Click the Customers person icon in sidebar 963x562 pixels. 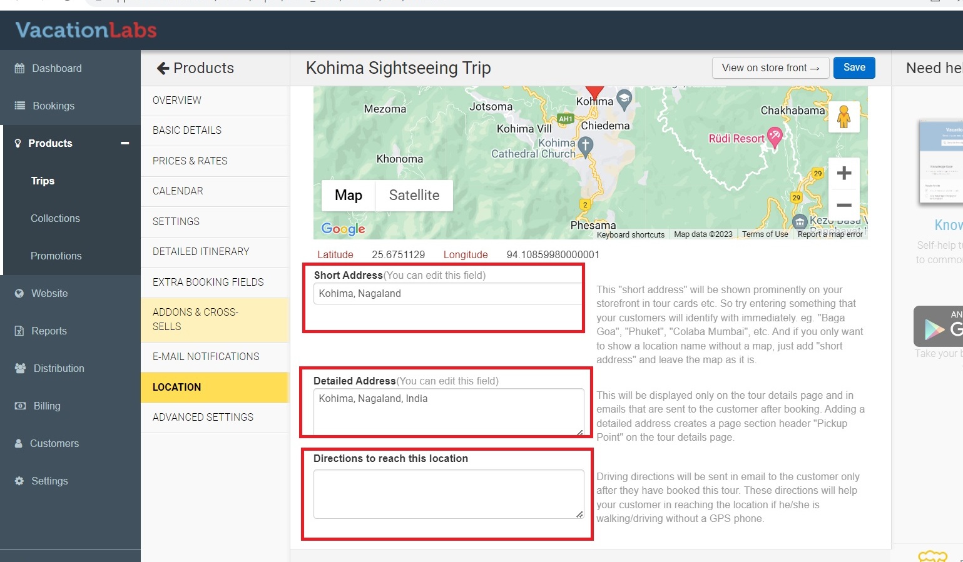[x=19, y=443]
